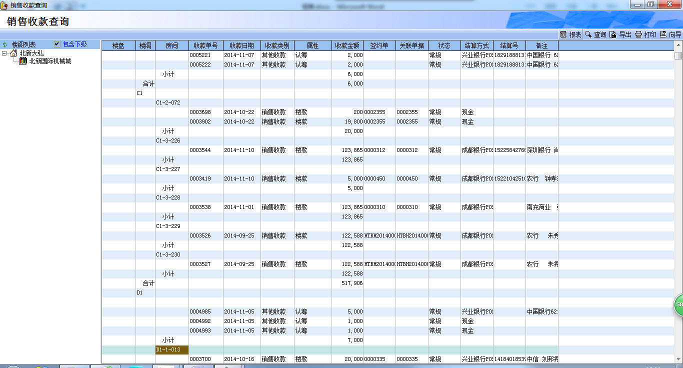683x368 pixels.
Task: Click the green circular 58 floating badge
Action: (678, 304)
